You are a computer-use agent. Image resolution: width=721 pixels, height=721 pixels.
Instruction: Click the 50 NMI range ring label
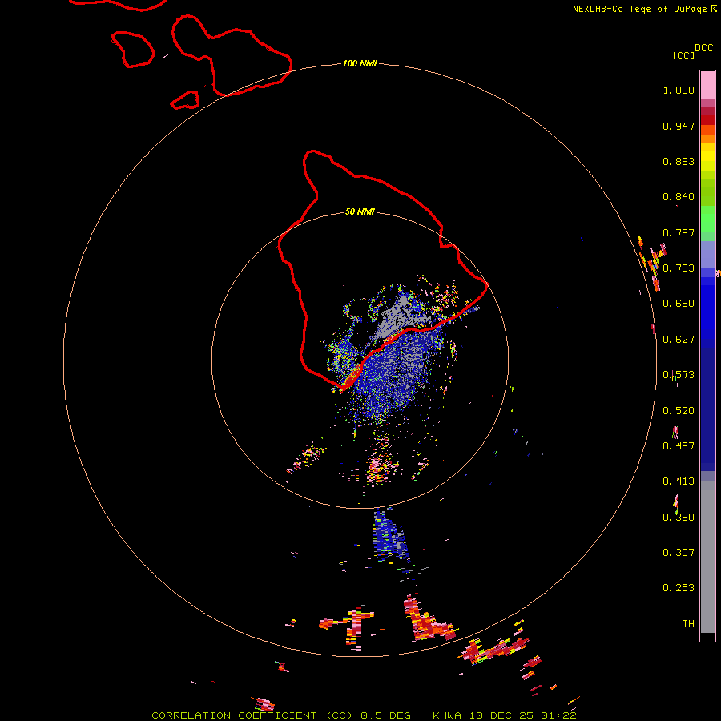coord(360,211)
